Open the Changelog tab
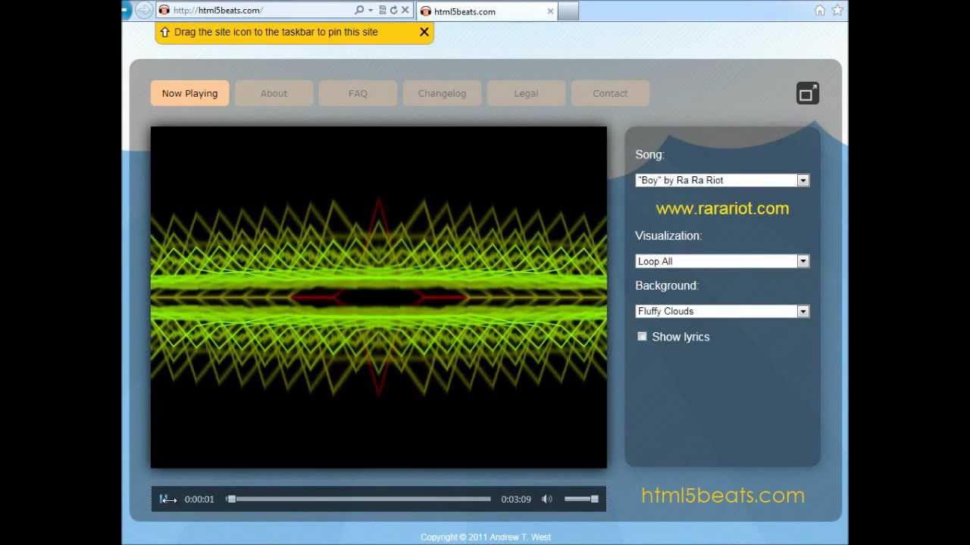 click(442, 93)
